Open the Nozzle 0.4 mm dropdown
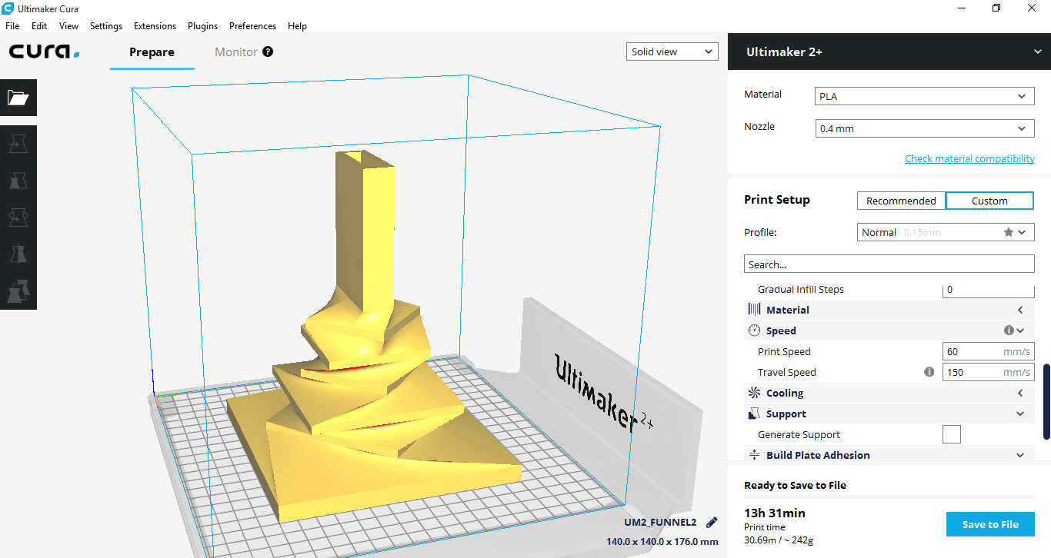1051x558 pixels. click(x=924, y=128)
